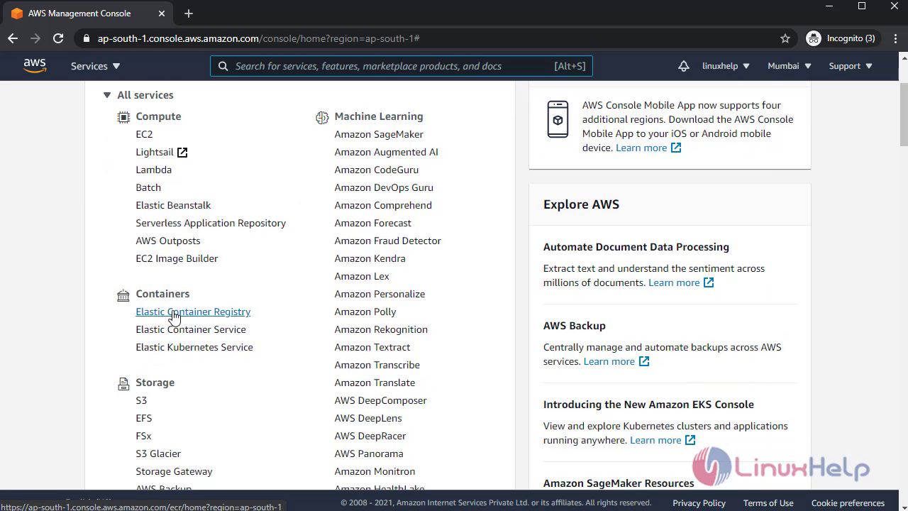This screenshot has height=511, width=908.
Task: Open the Privacy Policy footer link
Action: [699, 503]
